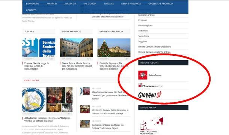Viewport: 229px width, 135px height.
Task: Click the Regione Toscana red logo
Action: (143, 75)
